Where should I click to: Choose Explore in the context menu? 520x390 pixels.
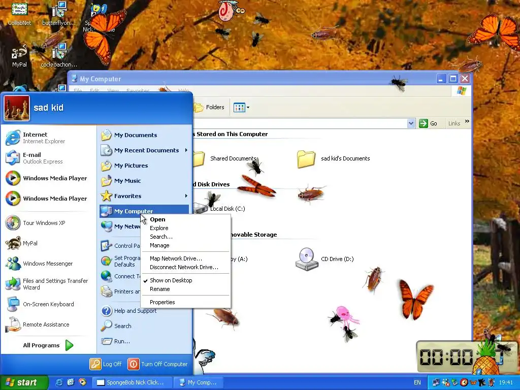coord(185,228)
